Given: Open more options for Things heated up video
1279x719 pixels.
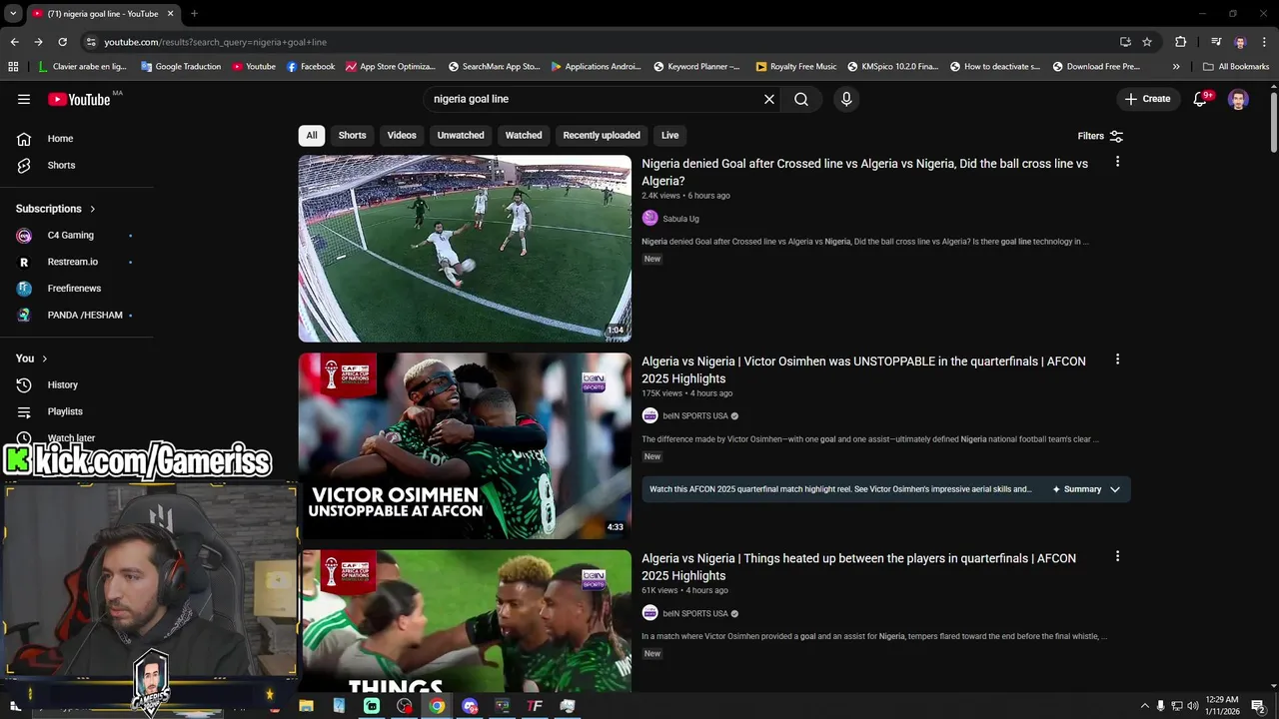Looking at the screenshot, I should pos(1117,556).
